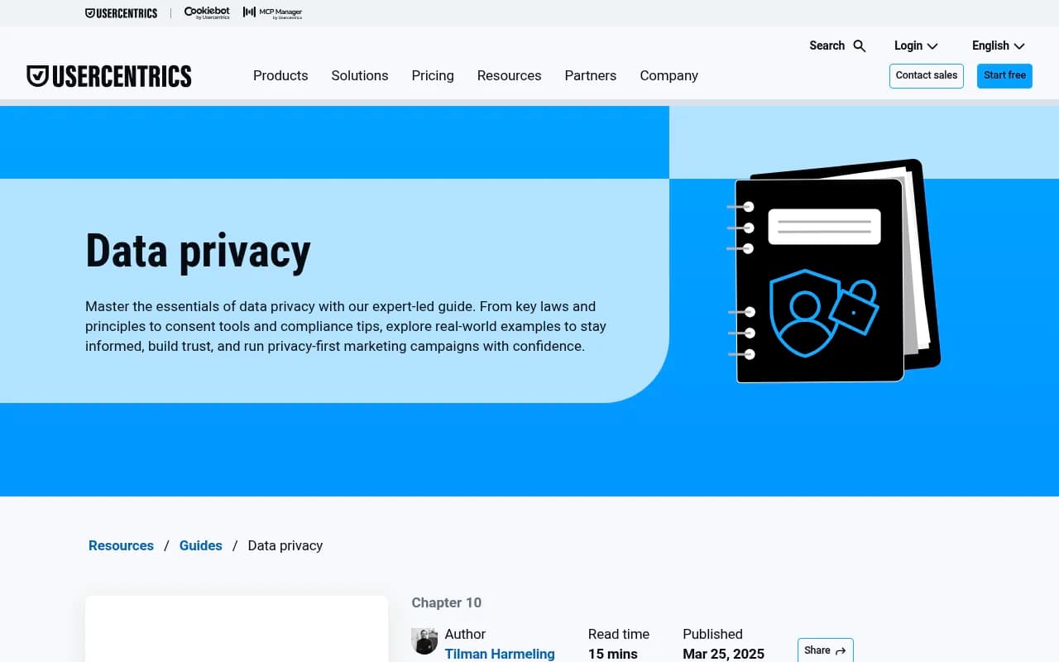Click the Data privacy heading
Screen dimensions: 1059x662
[198, 251]
